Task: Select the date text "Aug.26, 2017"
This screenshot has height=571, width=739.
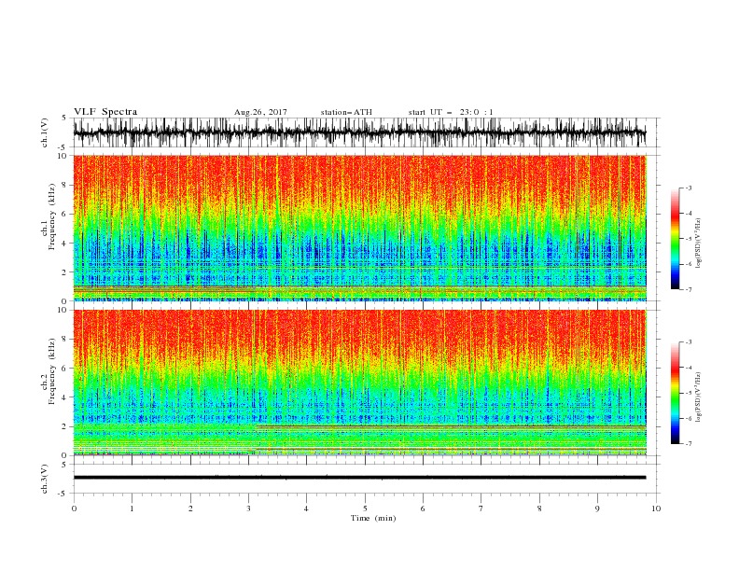Action: coord(260,112)
